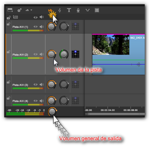Screen dimensions: 149x148
Task: Select the audio ducking icon
Action: (87, 10)
